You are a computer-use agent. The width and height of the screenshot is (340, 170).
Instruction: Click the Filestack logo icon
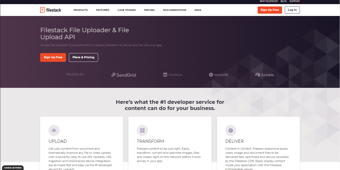pos(42,10)
